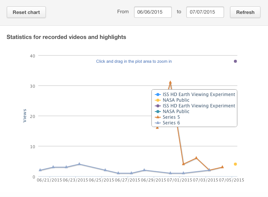The image size is (268, 197).
Task: Click the Refresh button
Action: pos(245,12)
